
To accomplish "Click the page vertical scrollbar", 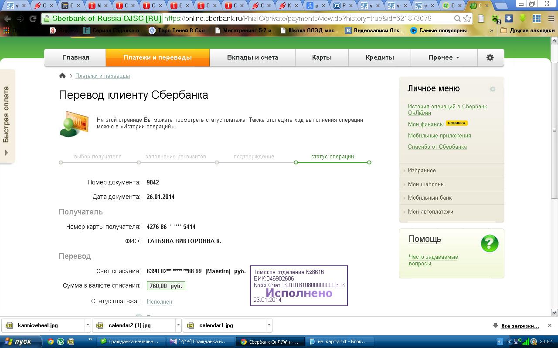I will pyautogui.click(x=555, y=130).
